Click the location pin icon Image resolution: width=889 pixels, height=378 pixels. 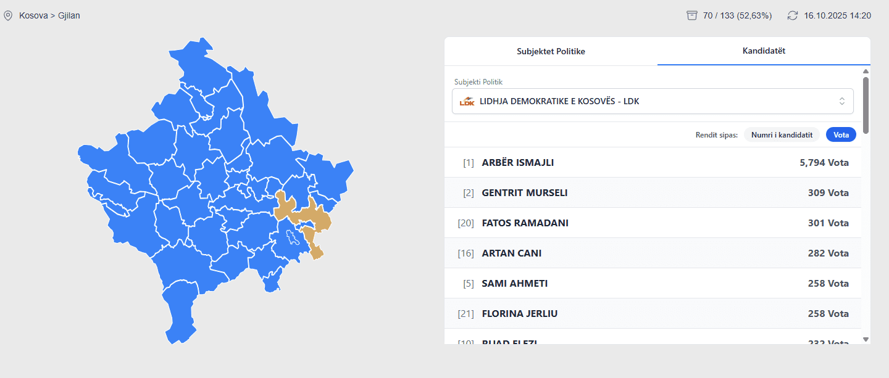click(8, 15)
